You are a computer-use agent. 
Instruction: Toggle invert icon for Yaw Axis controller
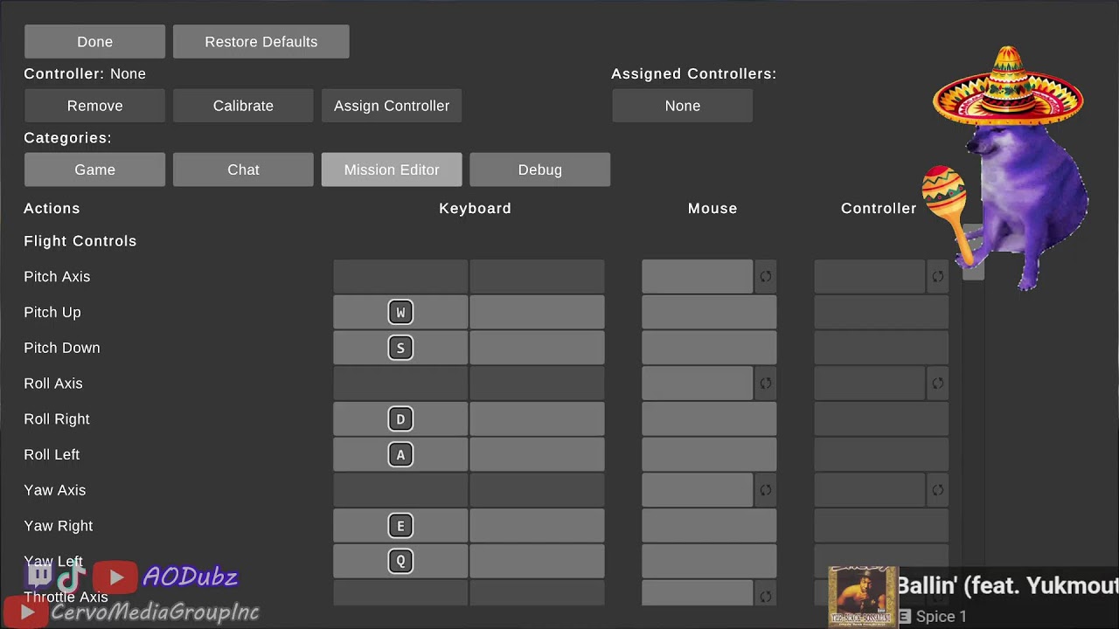pyautogui.click(x=937, y=490)
